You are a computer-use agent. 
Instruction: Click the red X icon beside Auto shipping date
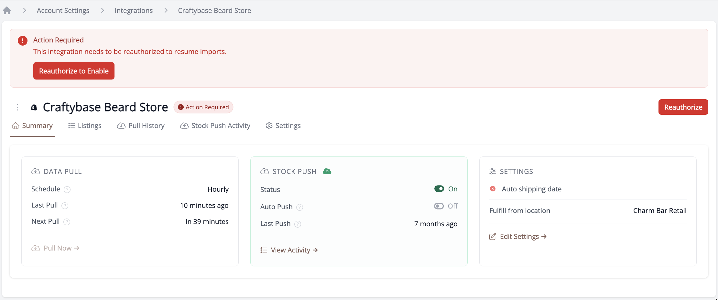(x=493, y=189)
